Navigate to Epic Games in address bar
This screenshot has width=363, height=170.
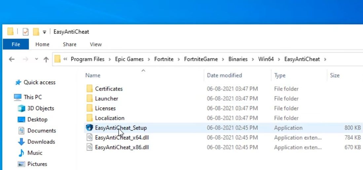pos(129,59)
